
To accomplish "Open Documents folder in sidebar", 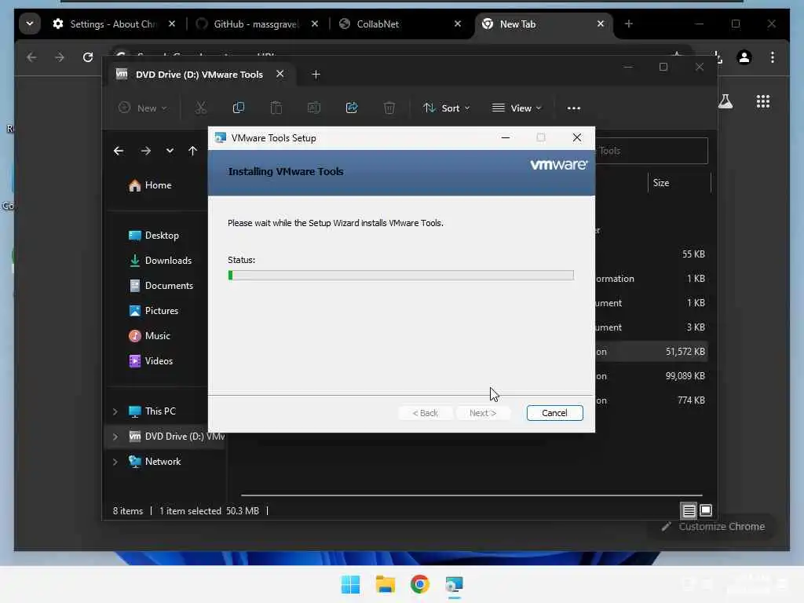I will pos(161,286).
